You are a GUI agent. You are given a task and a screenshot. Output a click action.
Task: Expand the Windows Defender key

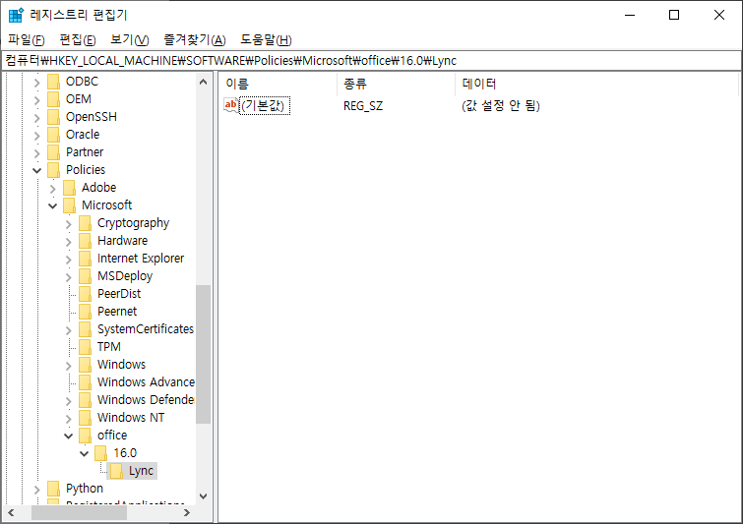click(x=68, y=401)
